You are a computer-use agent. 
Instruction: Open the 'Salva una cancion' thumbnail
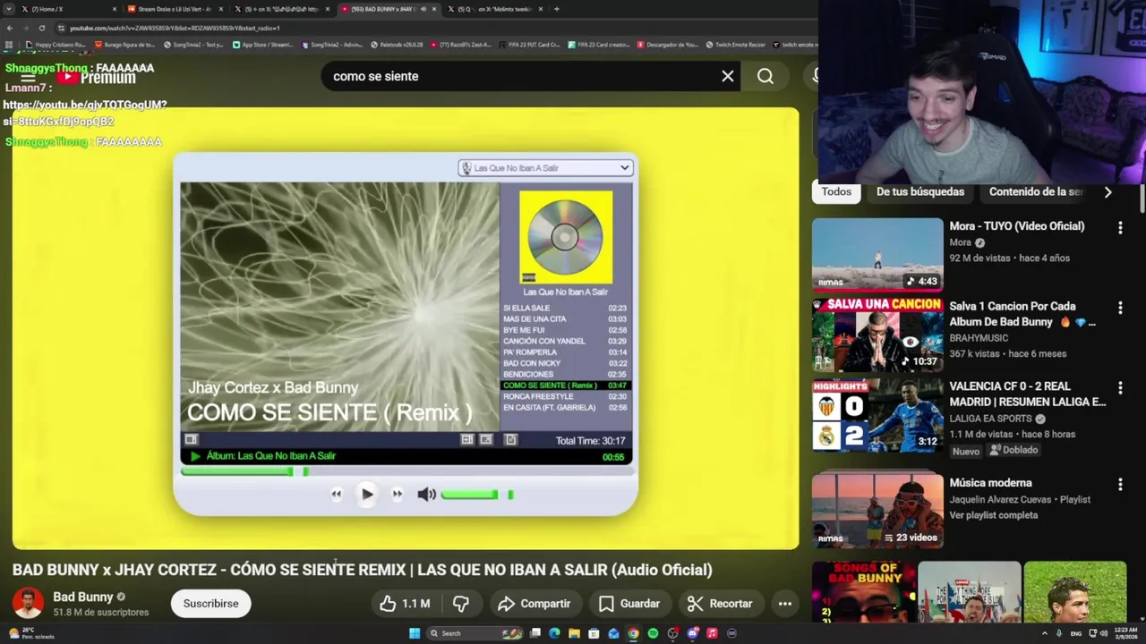(877, 335)
